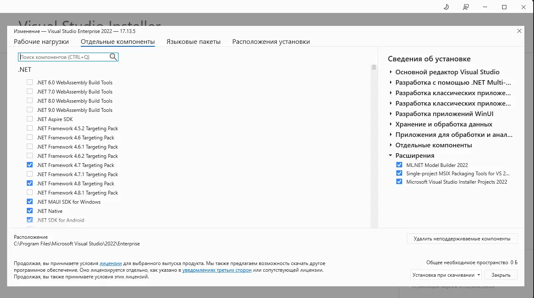Viewport: 534px width, 298px height.
Task: Uncheck Single-project MSIX Packaging Tools extension
Action: (x=399, y=173)
